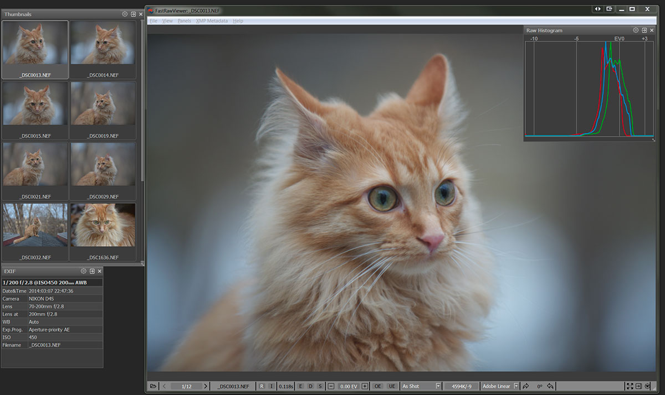Screen dimensions: 665x395
Task: Open Raw Histogram panel settings gear
Action: (636, 30)
